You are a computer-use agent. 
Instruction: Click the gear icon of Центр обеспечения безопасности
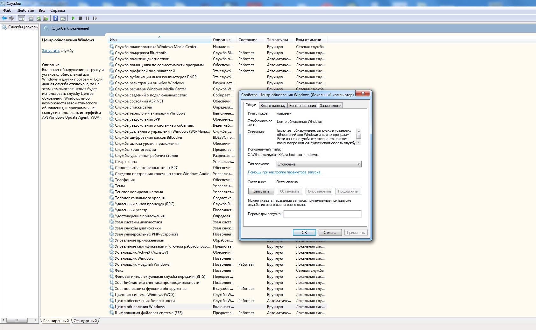pyautogui.click(x=112, y=301)
